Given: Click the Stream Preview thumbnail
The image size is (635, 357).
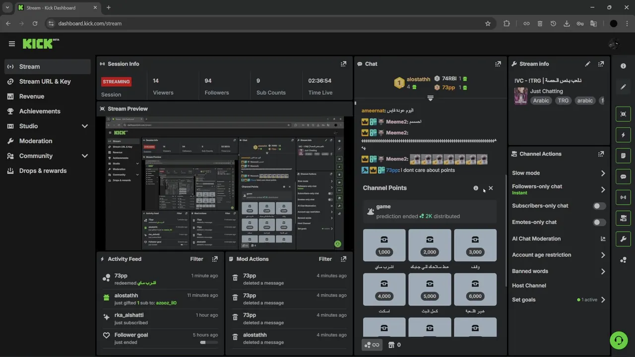Looking at the screenshot, I should 225,183.
